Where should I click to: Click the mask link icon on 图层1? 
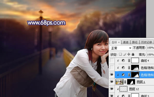click(125, 82)
